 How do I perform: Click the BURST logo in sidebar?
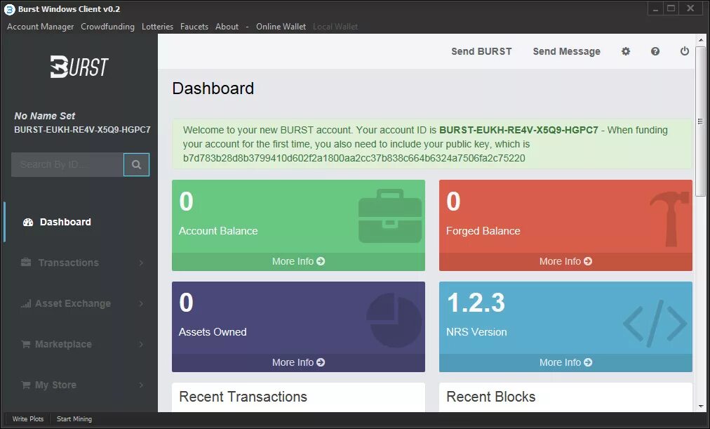[79, 67]
